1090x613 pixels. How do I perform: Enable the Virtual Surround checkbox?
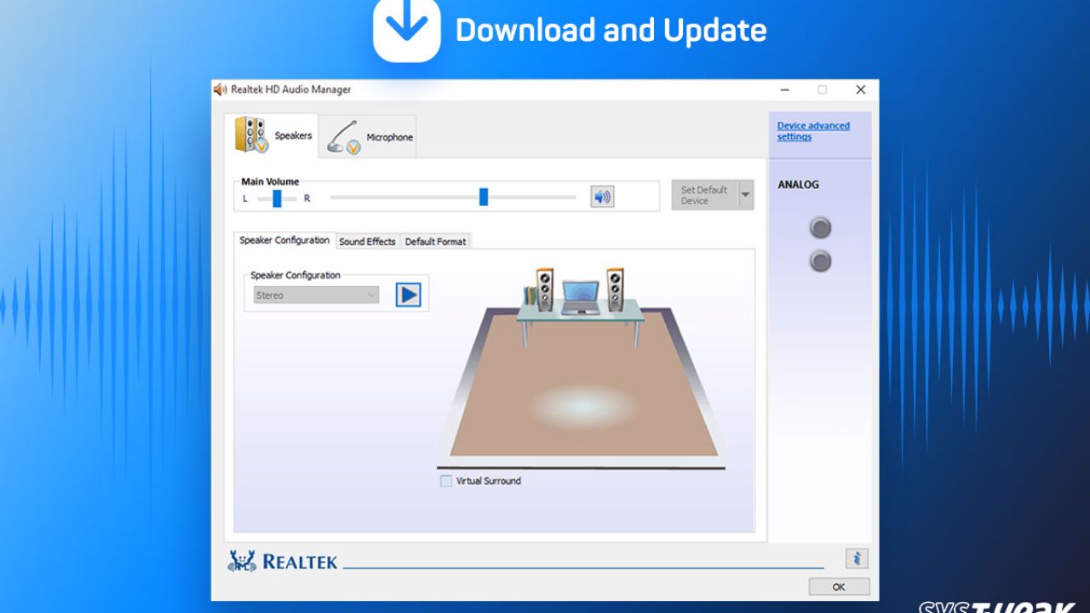pos(446,481)
